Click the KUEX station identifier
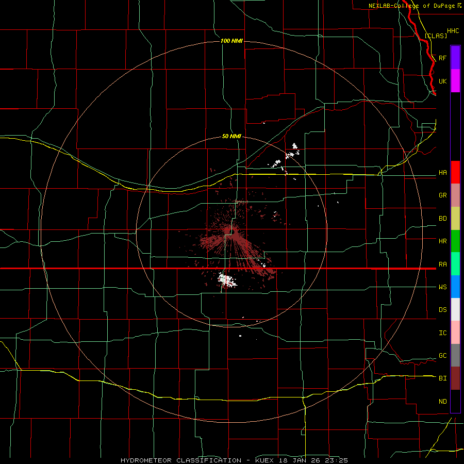 [264, 460]
